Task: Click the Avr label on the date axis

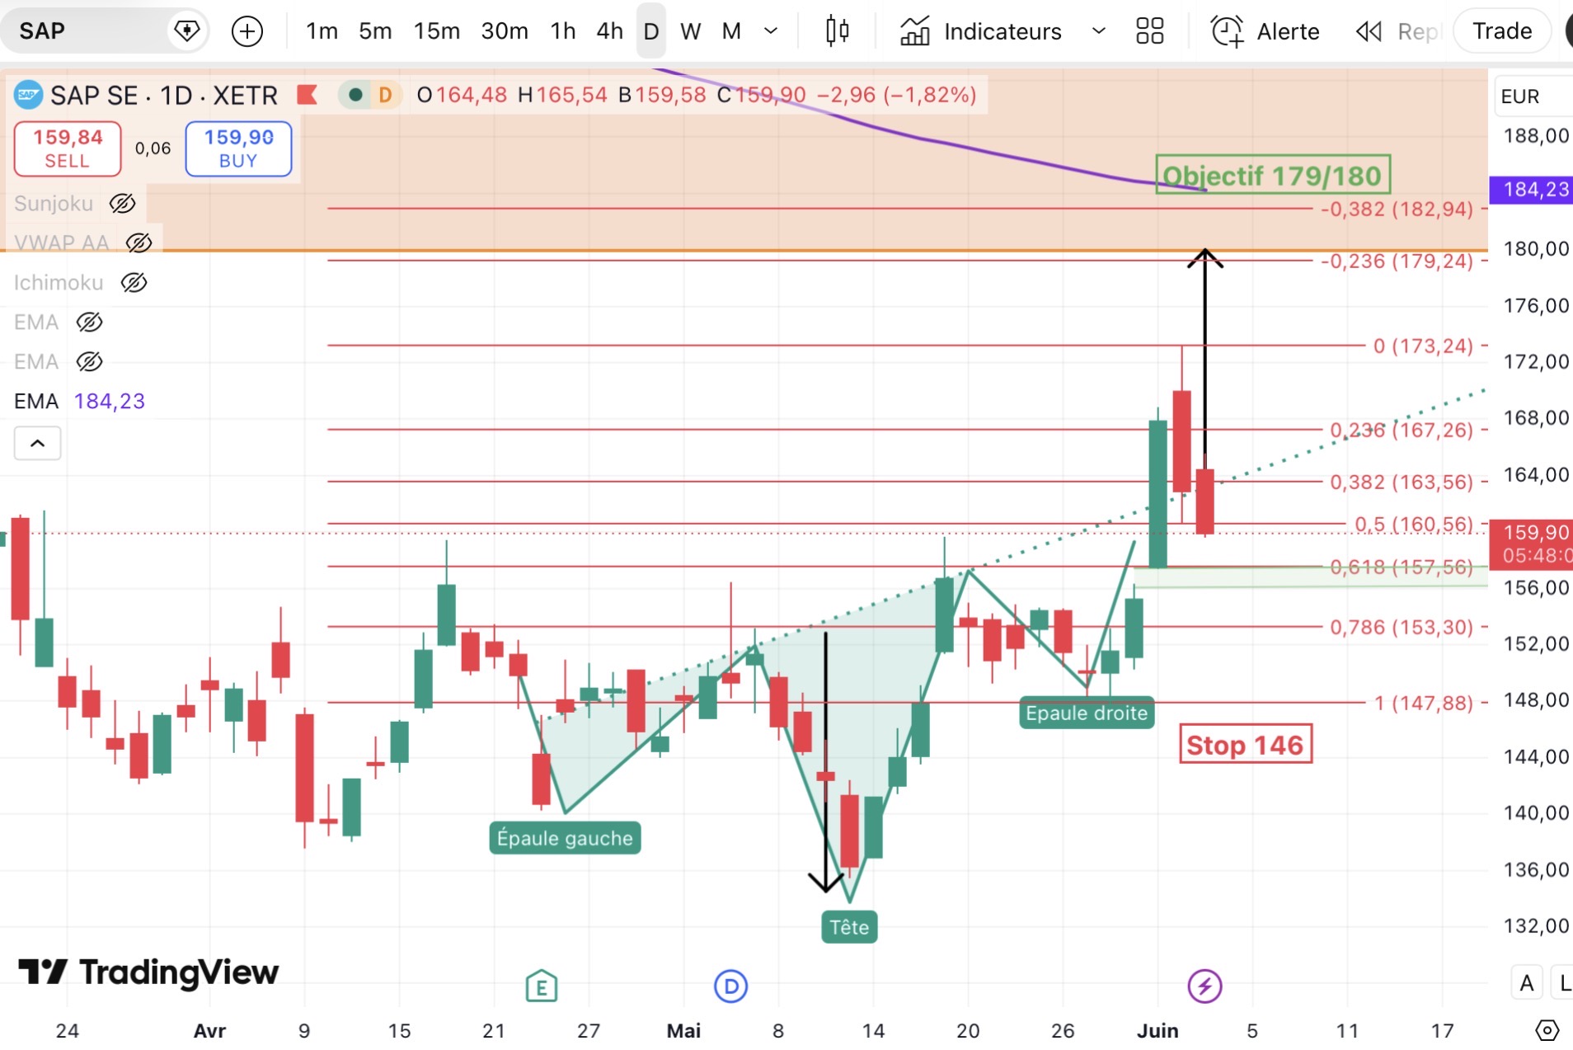Action: click(209, 1030)
